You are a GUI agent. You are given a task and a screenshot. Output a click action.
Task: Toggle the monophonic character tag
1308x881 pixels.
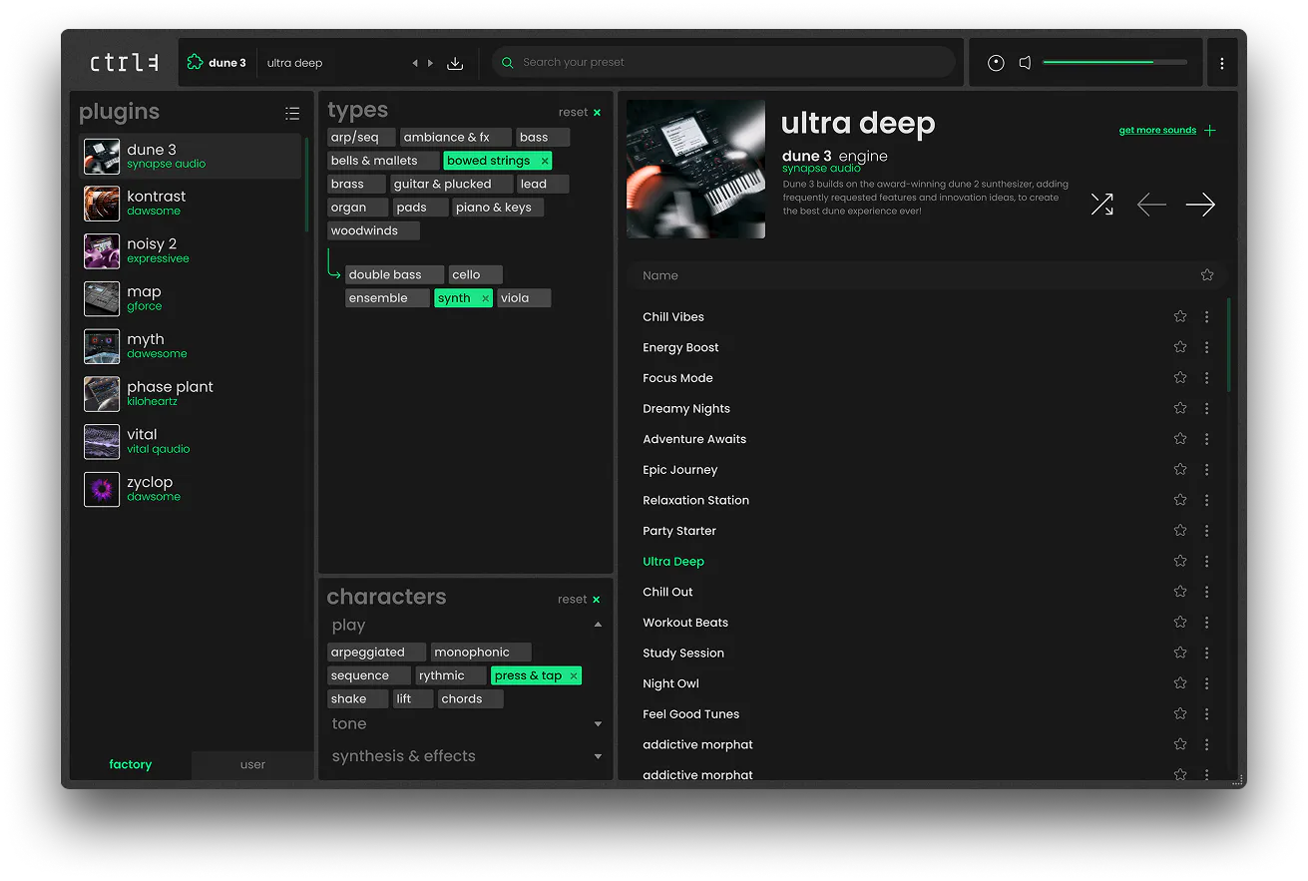click(481, 653)
